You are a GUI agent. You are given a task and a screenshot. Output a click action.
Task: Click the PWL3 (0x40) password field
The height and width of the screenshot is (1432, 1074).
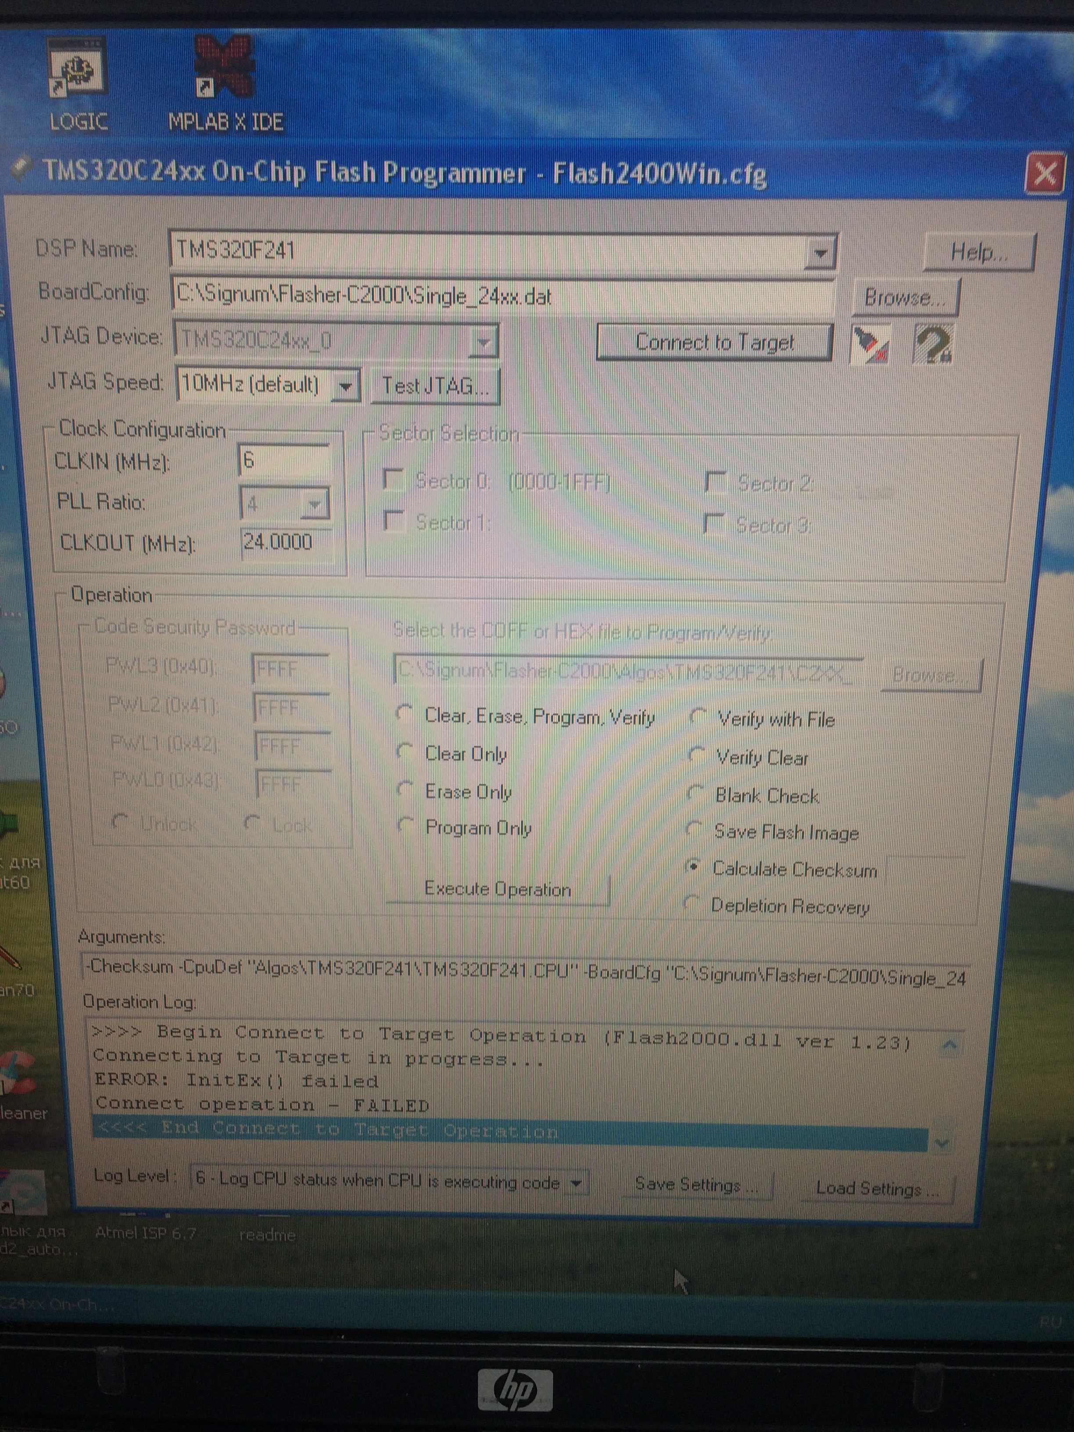[291, 669]
